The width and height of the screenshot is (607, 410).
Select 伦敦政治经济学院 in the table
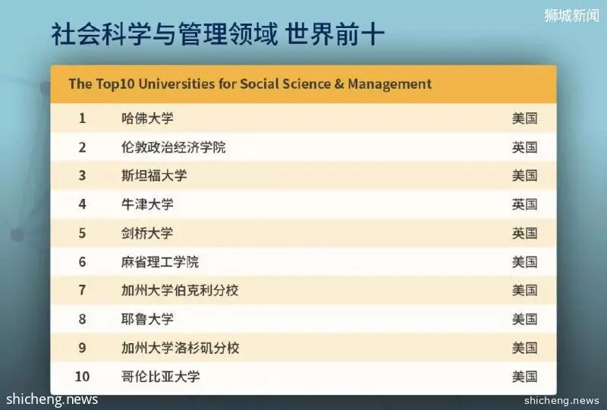(173, 147)
